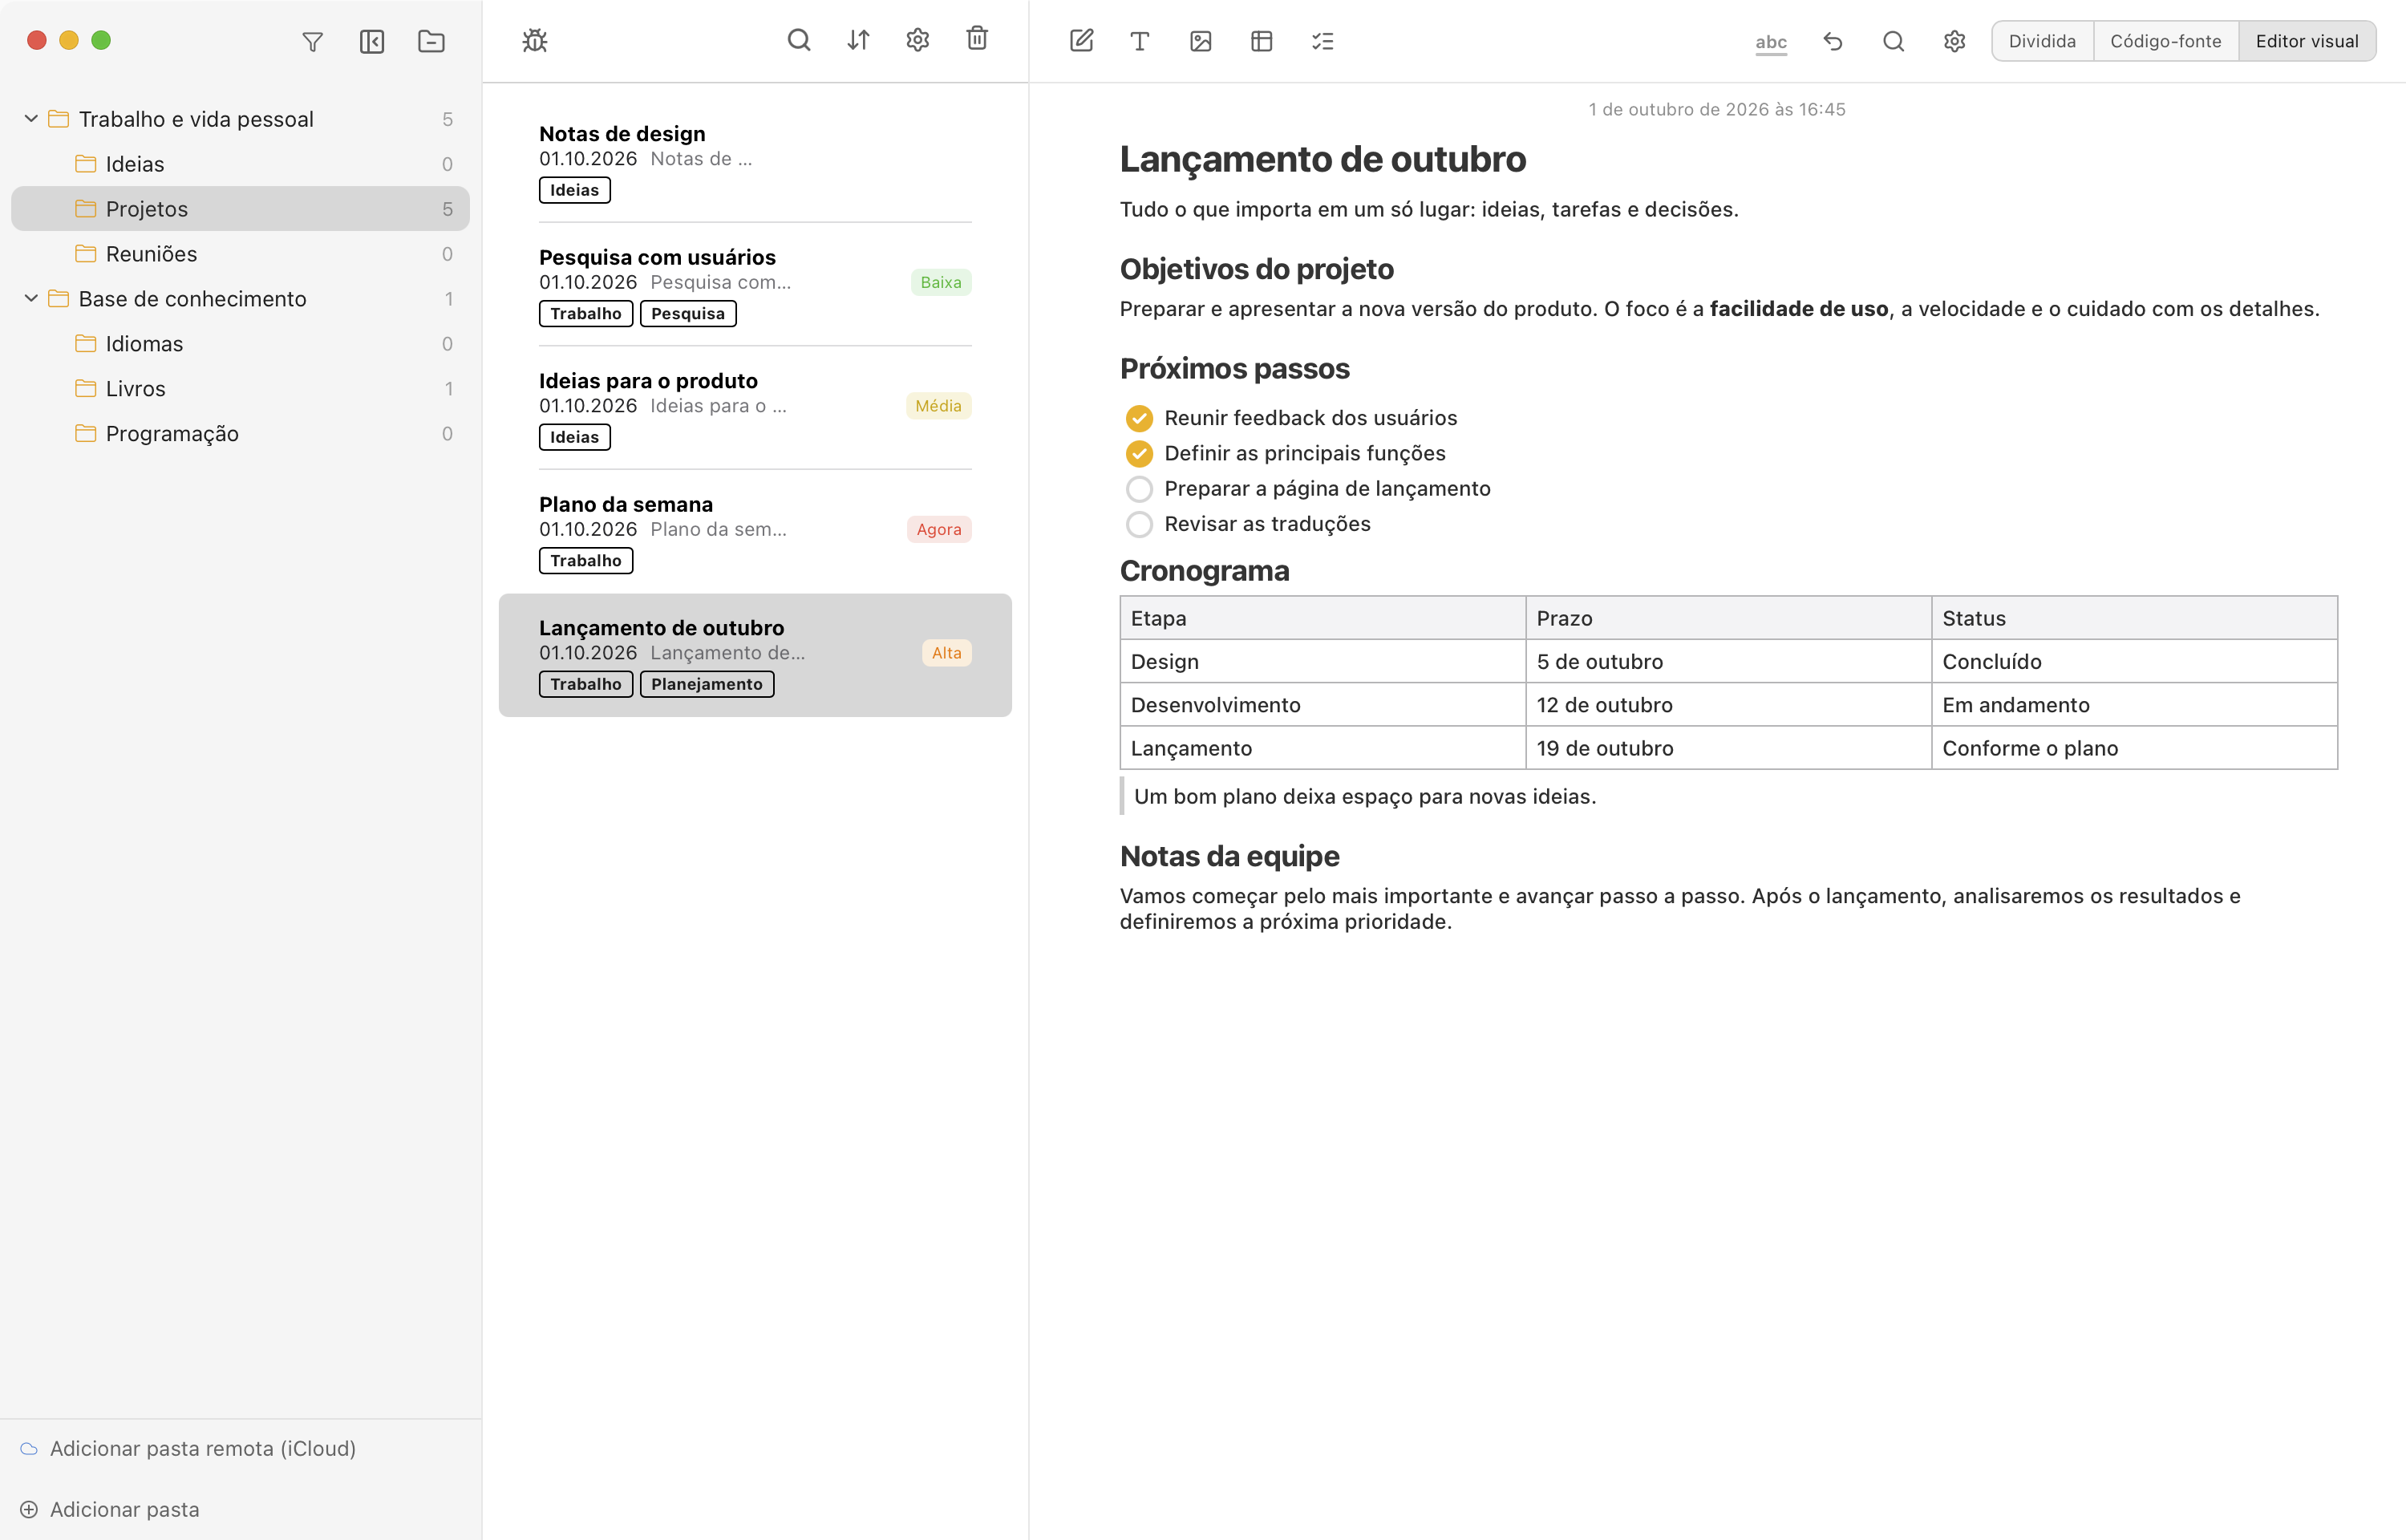Open the bug report icon
Screen dimensions: 2406x1540
click(x=535, y=40)
